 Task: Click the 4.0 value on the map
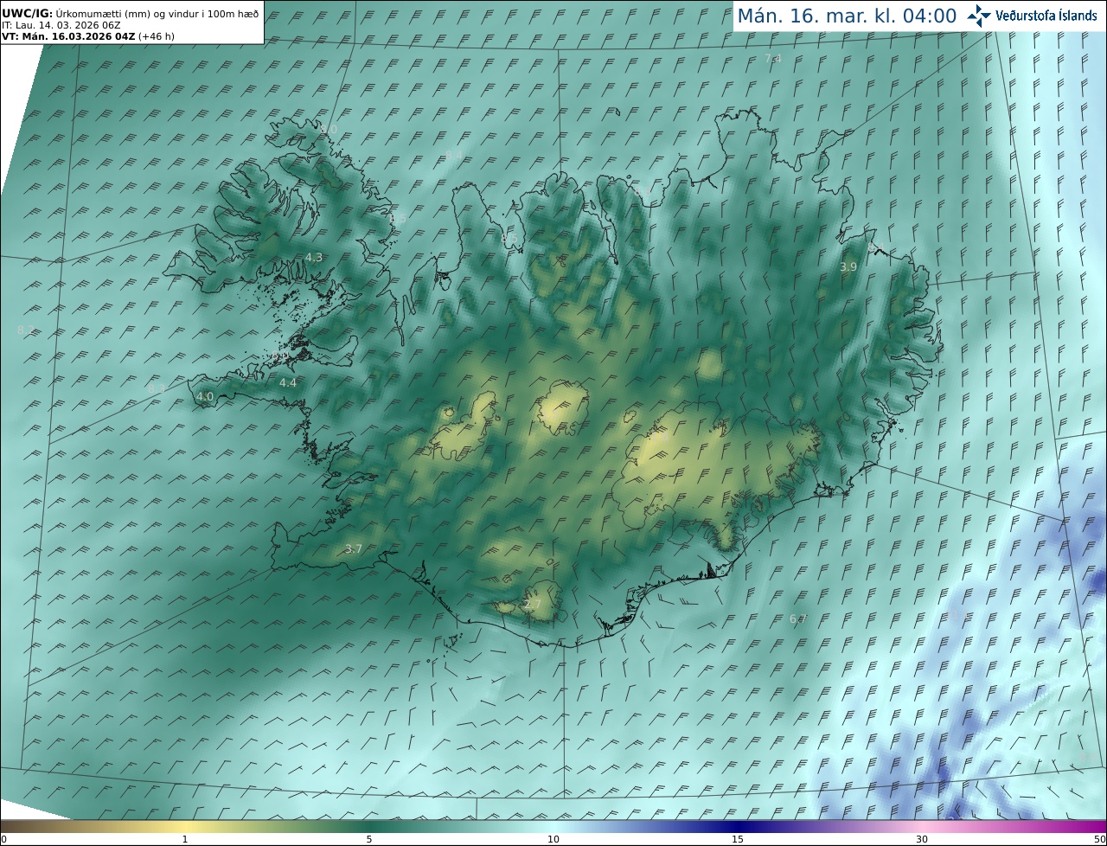pos(205,397)
